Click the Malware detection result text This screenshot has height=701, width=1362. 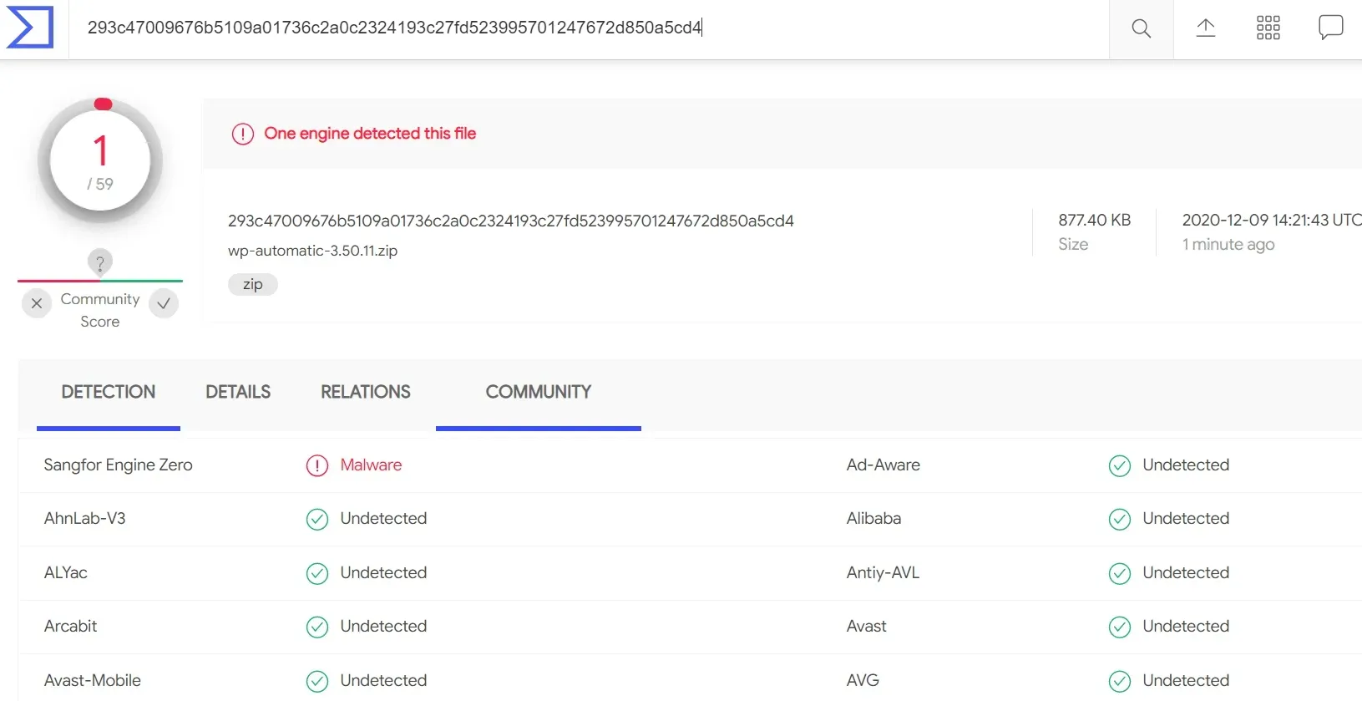[x=371, y=465]
